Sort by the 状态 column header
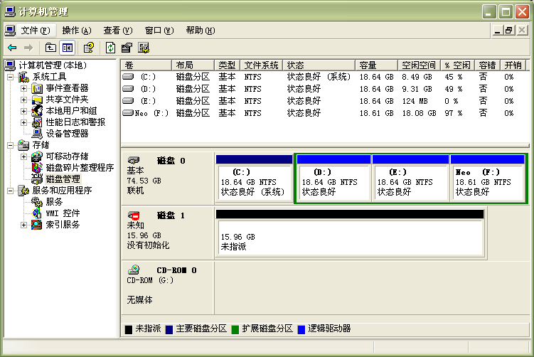 click(319, 65)
